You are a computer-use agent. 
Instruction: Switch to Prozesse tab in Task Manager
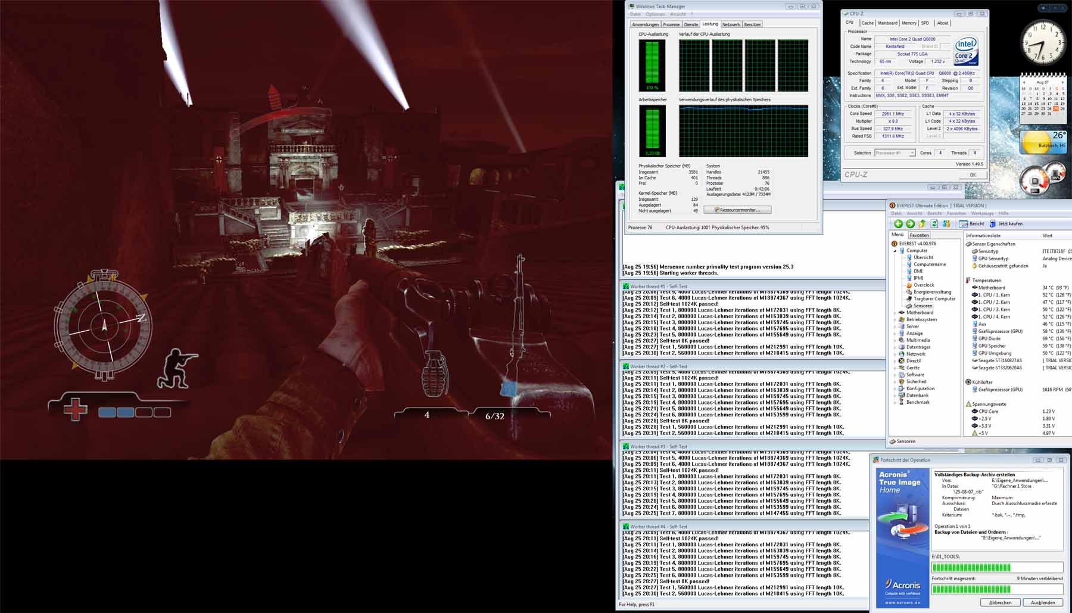click(x=671, y=24)
